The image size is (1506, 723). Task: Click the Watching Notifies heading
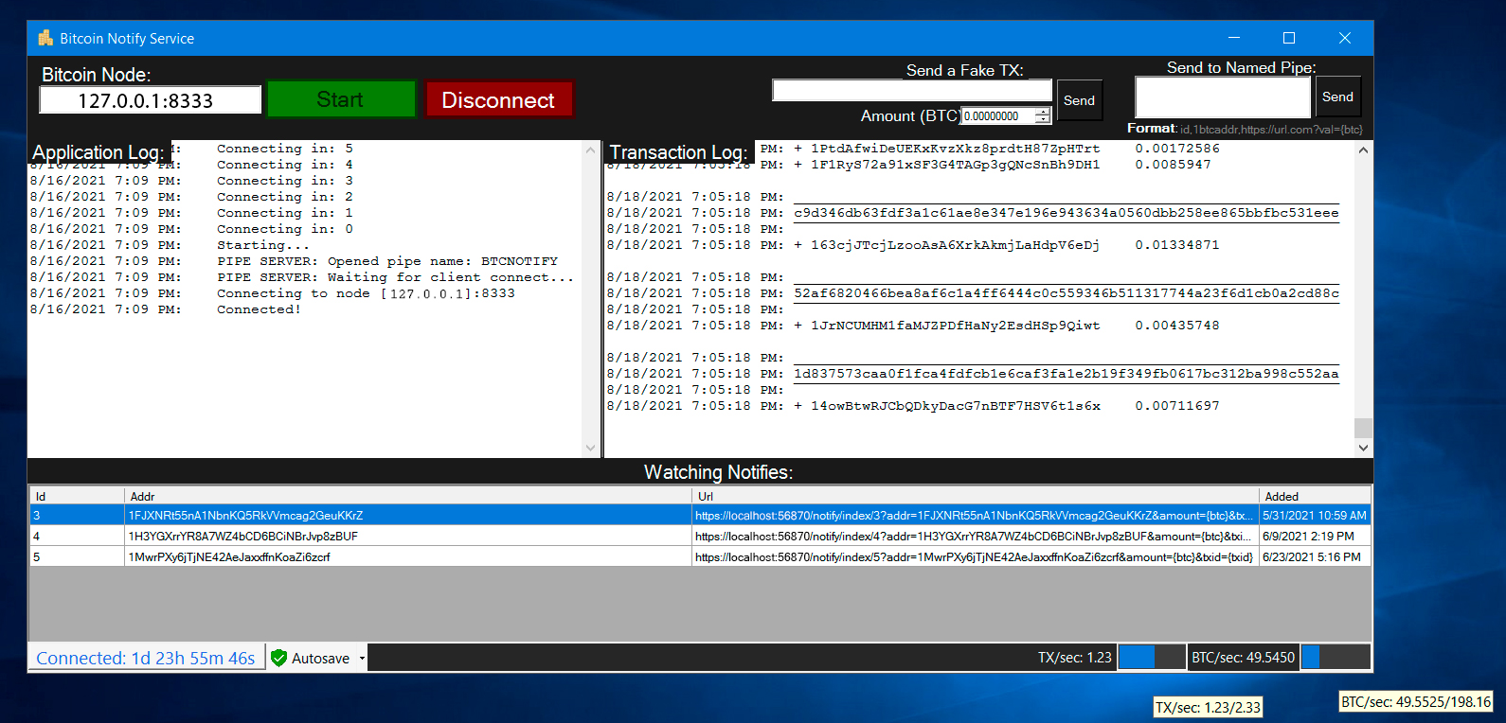click(x=719, y=472)
